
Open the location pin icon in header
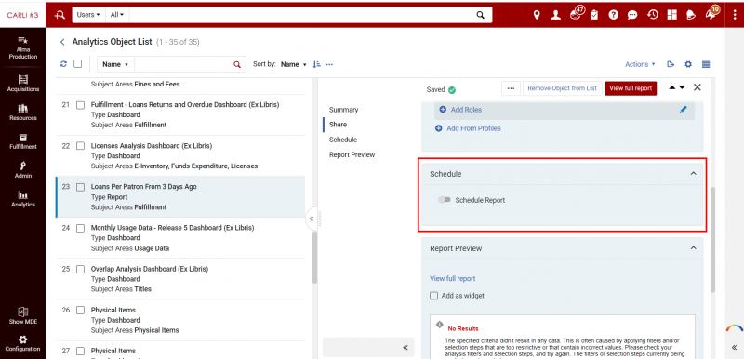point(537,15)
